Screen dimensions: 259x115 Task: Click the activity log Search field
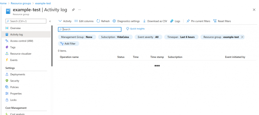pyautogui.click(x=90, y=29)
